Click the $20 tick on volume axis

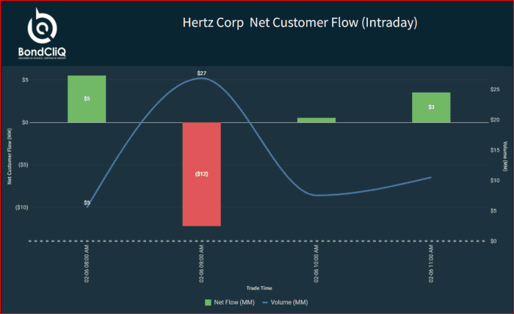(x=495, y=120)
